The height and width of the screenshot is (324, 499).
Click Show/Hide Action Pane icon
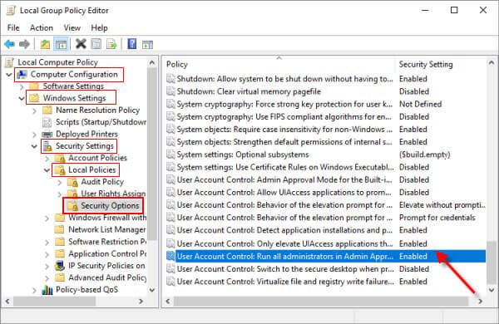147,44
